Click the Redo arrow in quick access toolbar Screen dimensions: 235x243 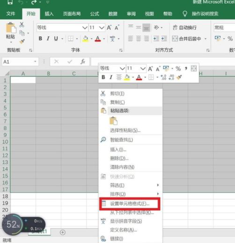34,2
